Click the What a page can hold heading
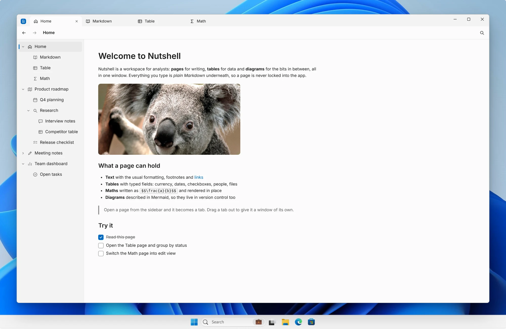The width and height of the screenshot is (506, 329). [129, 166]
